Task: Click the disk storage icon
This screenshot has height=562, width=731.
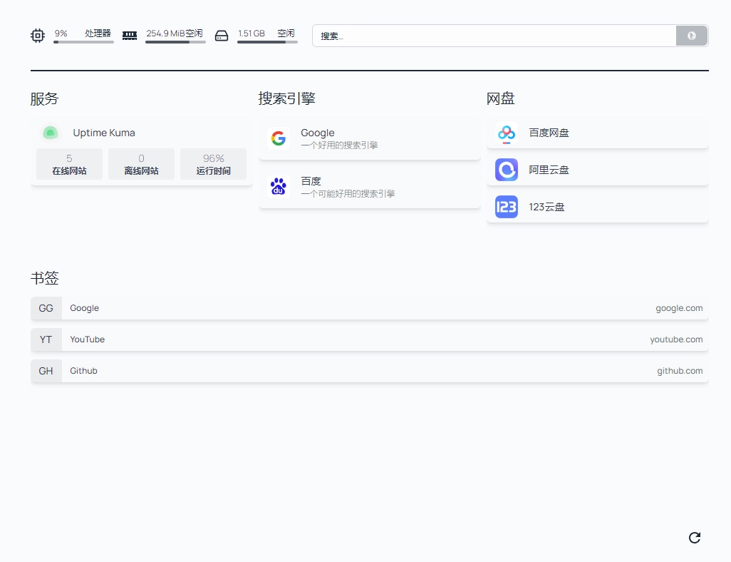Action: click(222, 36)
